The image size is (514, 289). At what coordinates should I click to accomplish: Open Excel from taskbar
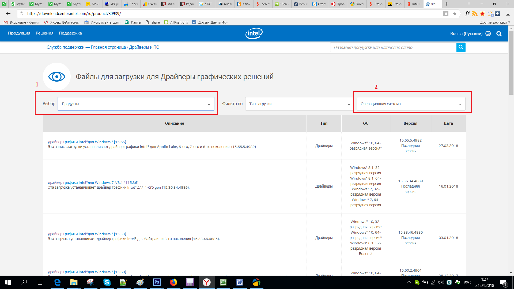pos(223,282)
